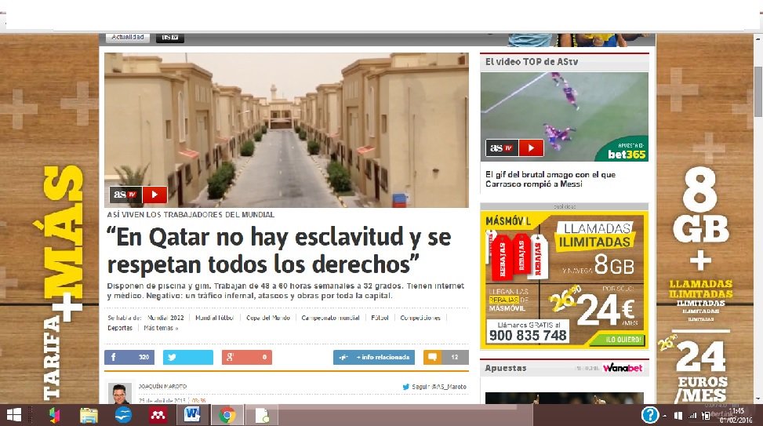Switch to the AS TV tab
This screenshot has height=426, width=763.
[x=170, y=37]
